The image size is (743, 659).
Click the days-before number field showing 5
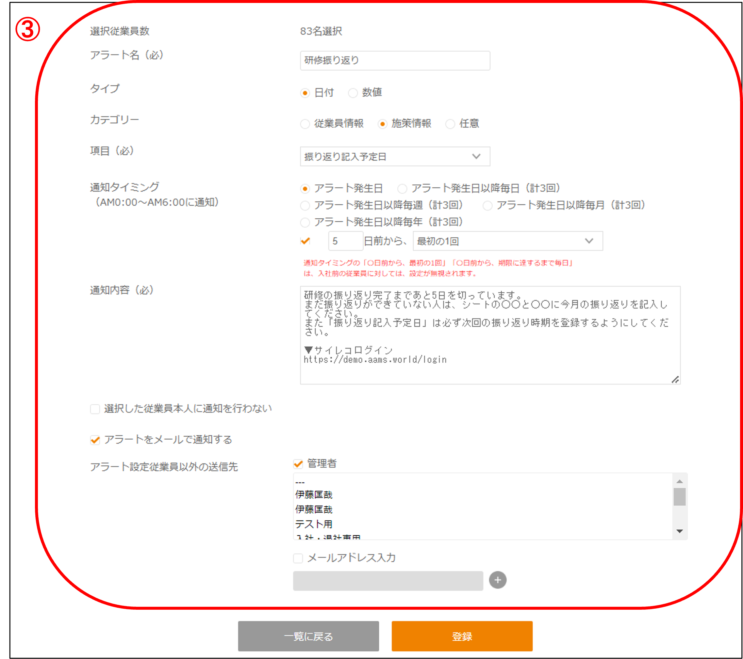pyautogui.click(x=345, y=241)
